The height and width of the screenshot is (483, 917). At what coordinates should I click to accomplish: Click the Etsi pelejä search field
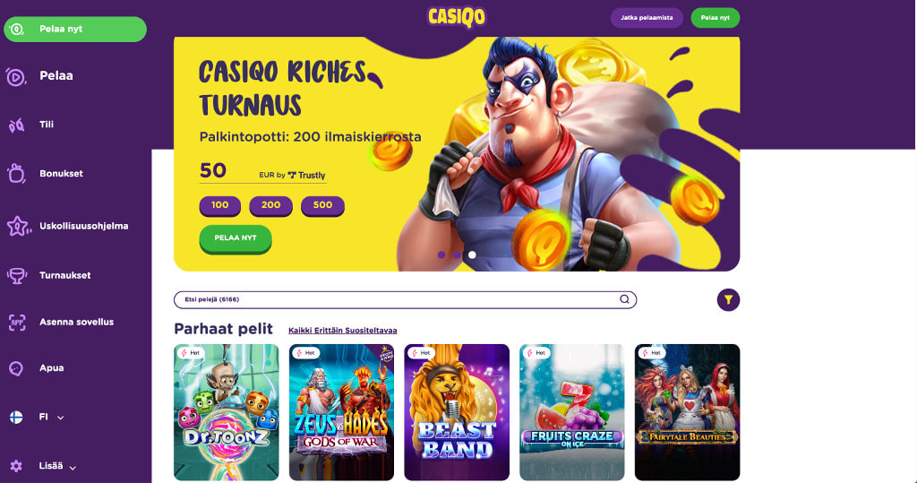[406, 300]
